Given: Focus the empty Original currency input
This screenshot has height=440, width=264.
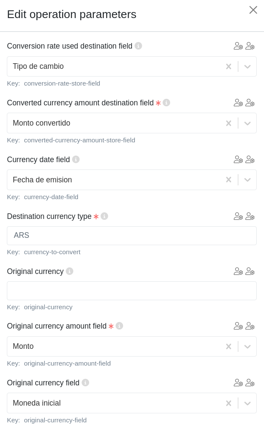Looking at the screenshot, I should tap(132, 291).
